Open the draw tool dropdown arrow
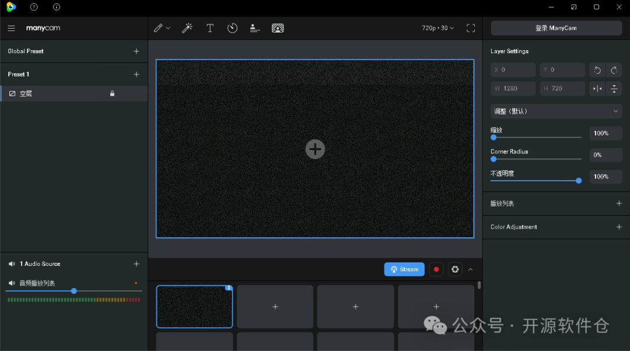The width and height of the screenshot is (630, 351). coord(168,28)
